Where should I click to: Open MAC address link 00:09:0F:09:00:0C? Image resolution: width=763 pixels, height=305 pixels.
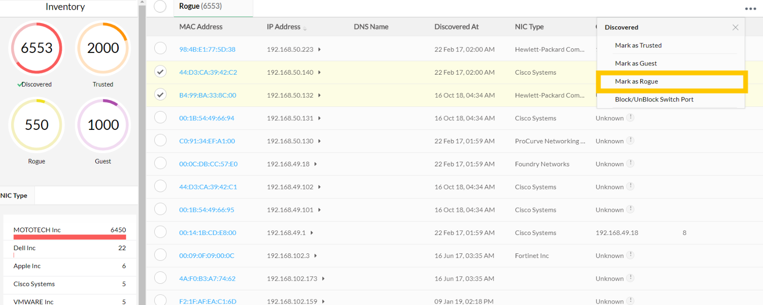[207, 256]
